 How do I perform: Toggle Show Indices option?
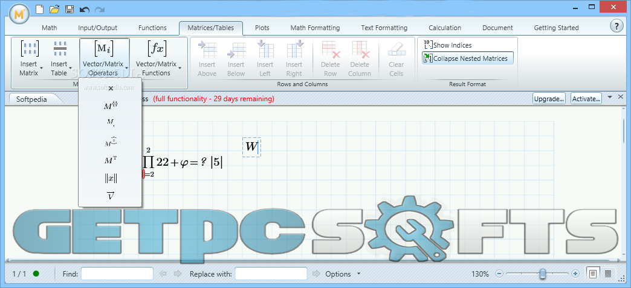[447, 45]
